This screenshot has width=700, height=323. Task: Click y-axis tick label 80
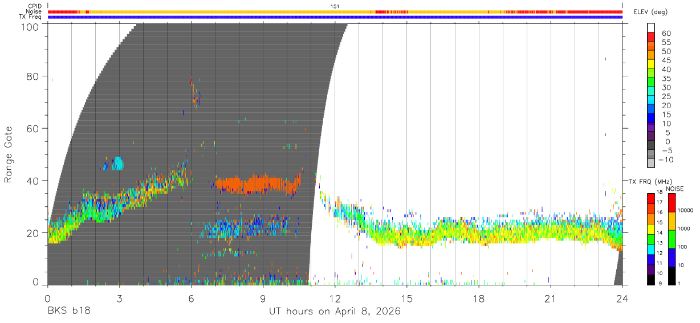(34, 76)
